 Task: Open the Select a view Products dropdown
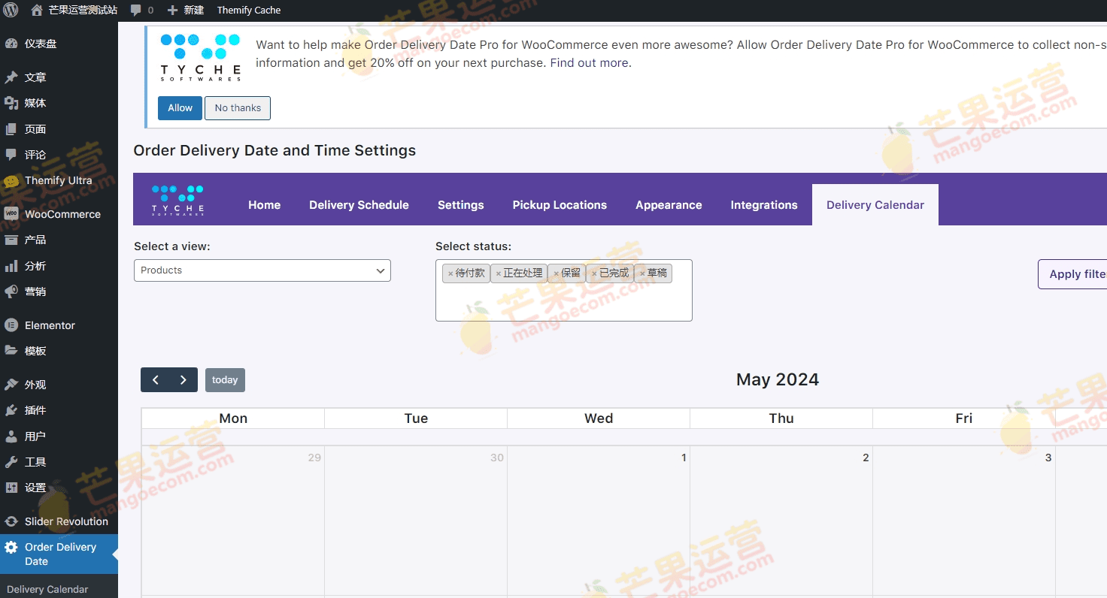point(262,270)
